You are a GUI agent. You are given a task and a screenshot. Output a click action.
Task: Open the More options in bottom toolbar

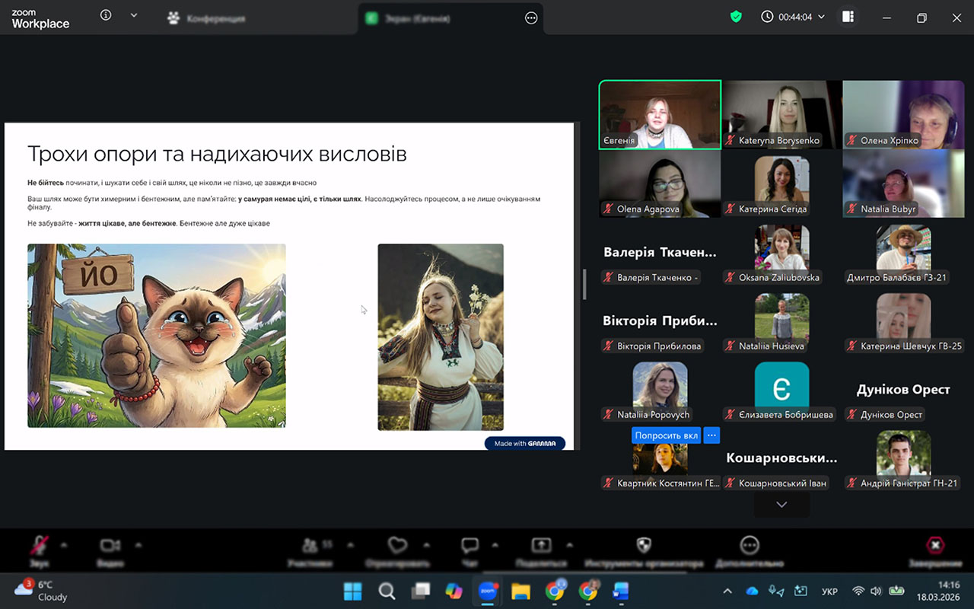(750, 545)
